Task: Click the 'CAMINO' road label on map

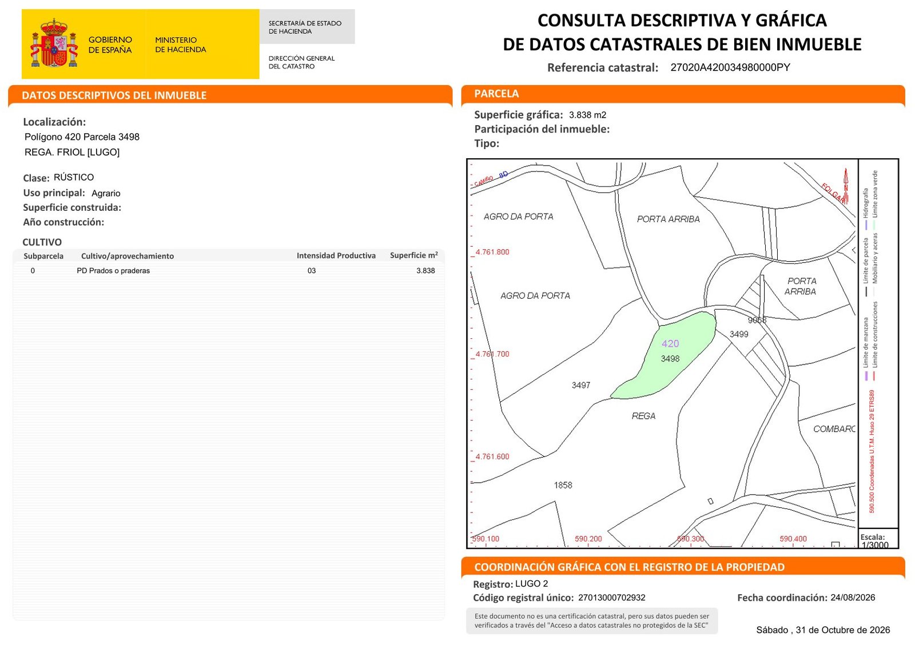Action: coord(484,181)
